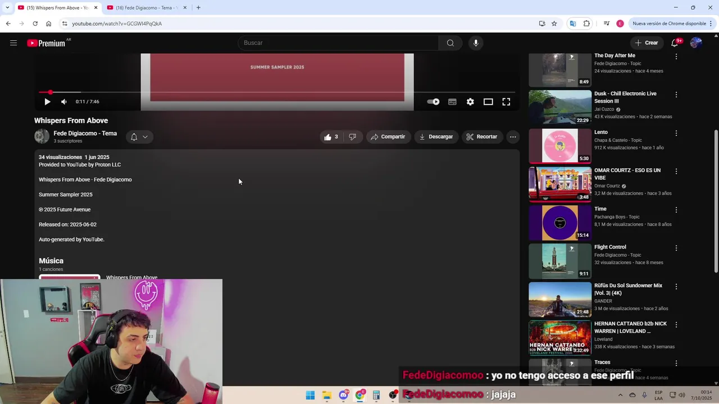Viewport: 719px width, 404px height.
Task: Open the Chrome extensions puzzle icon
Action: [x=586, y=24]
